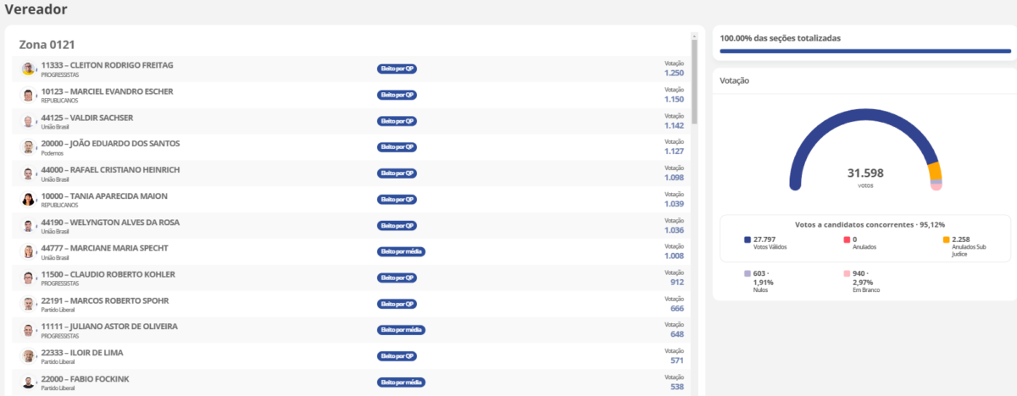Click the pink Em Branco legend swatch
This screenshot has width=1017, height=396.
[x=847, y=274]
